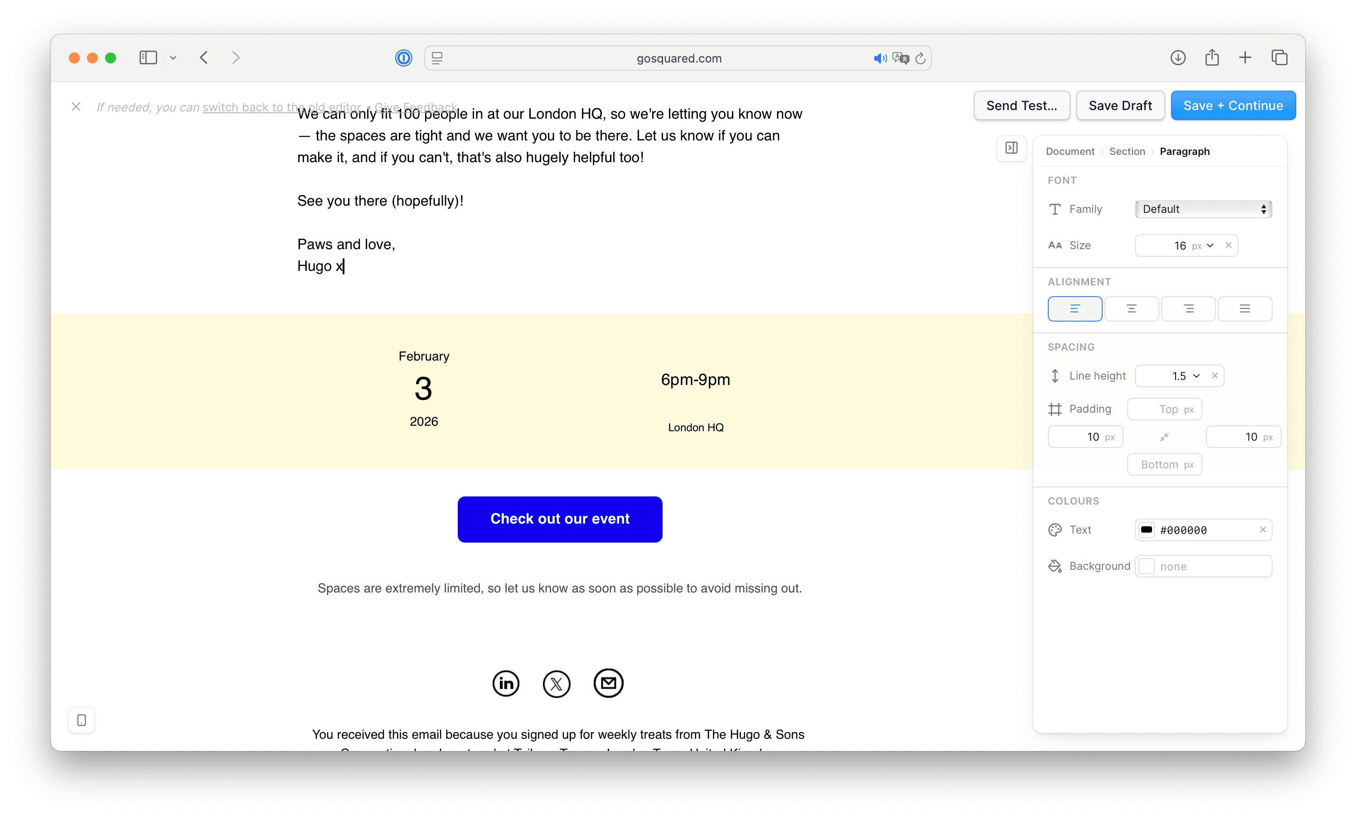The height and width of the screenshot is (818, 1356).
Task: Toggle the mobile preview icon
Action: [82, 720]
